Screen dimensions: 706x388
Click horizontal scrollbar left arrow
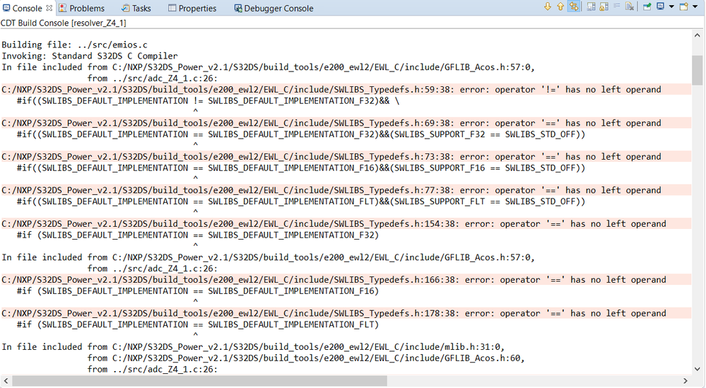point(6,381)
